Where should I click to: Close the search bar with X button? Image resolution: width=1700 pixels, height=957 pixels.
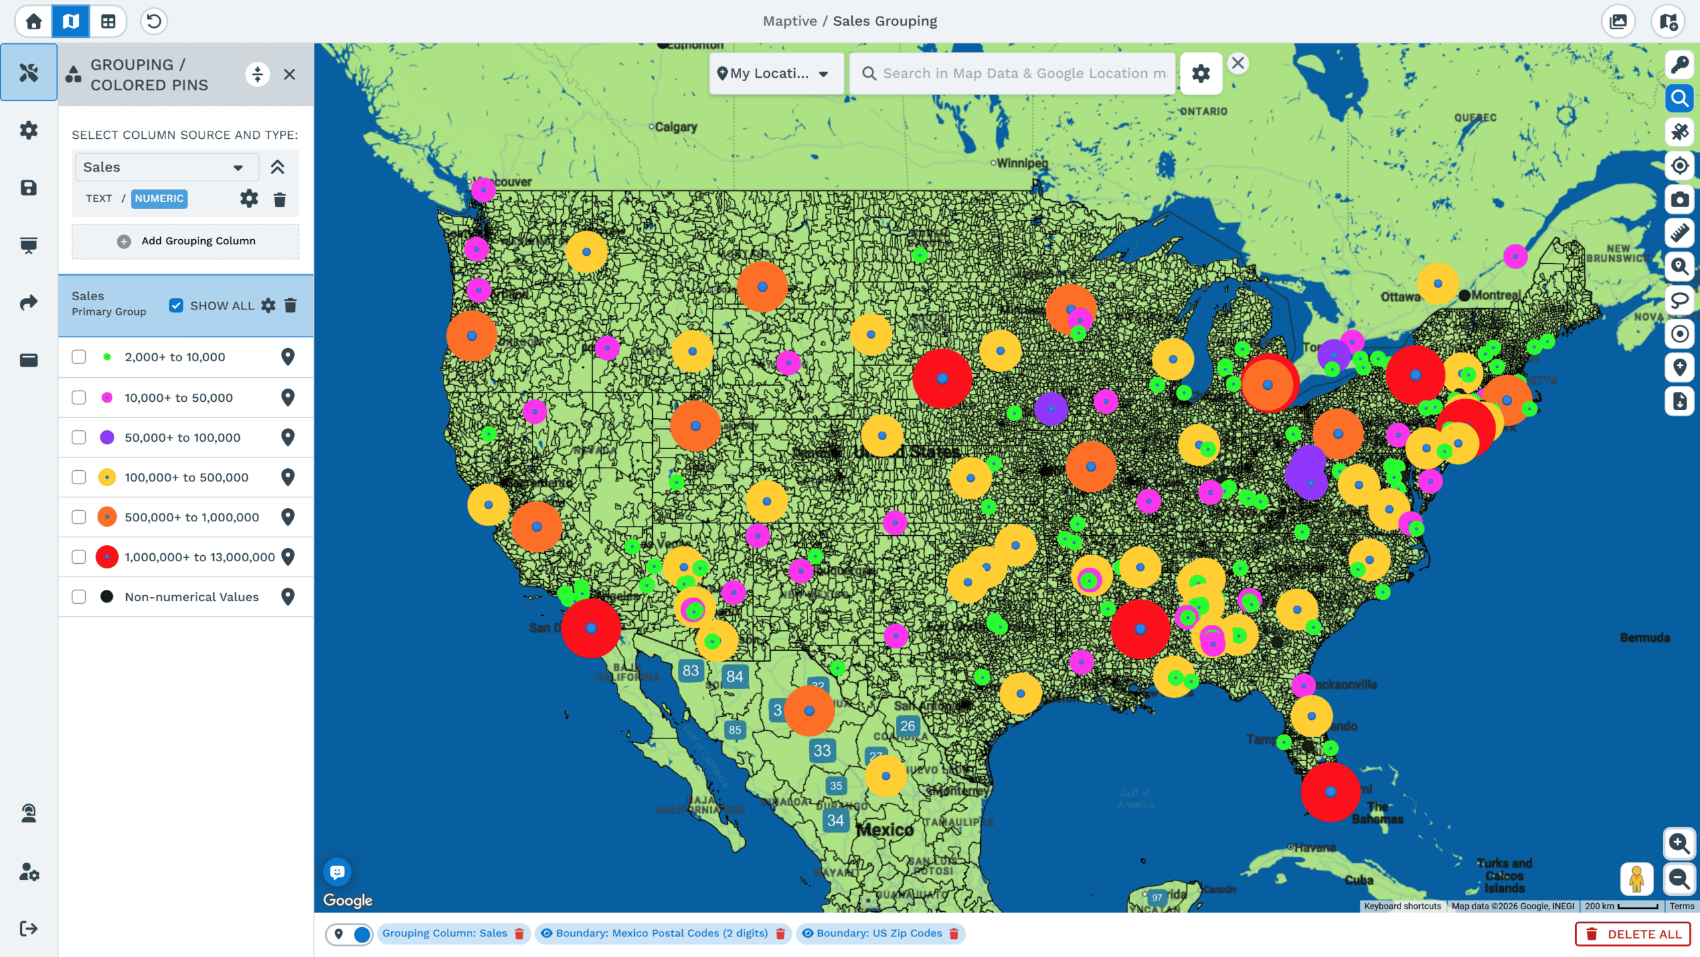[x=1238, y=63]
